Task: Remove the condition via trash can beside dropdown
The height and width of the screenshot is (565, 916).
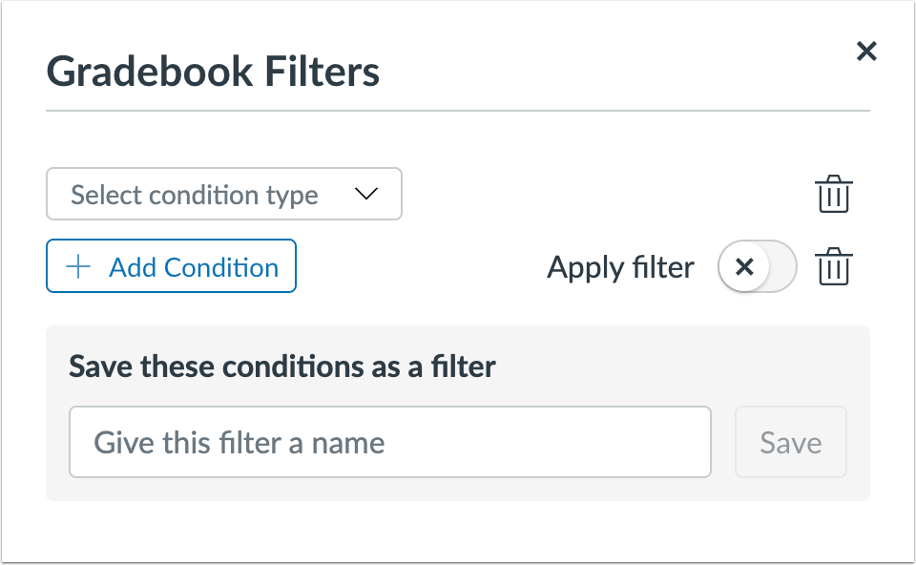Action: click(x=833, y=194)
